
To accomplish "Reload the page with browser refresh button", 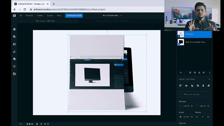I will click(x=25, y=9).
